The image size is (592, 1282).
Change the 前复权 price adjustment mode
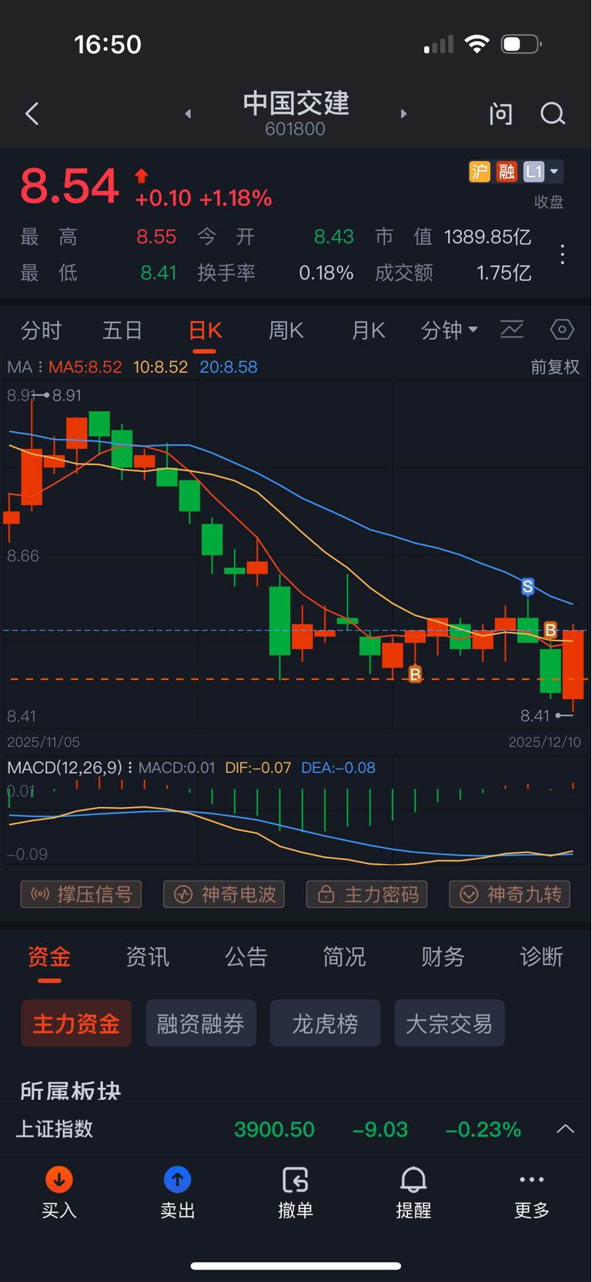[555, 367]
